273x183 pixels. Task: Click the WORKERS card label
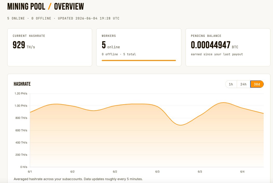tap(109, 36)
